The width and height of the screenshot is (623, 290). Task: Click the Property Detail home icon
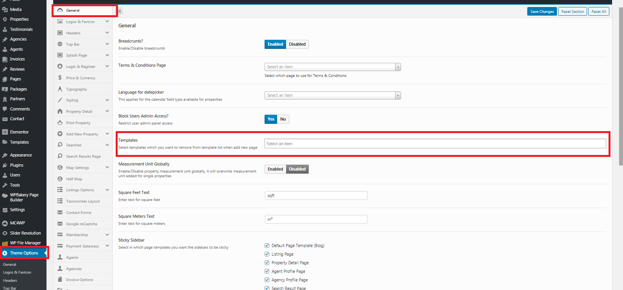coord(60,111)
